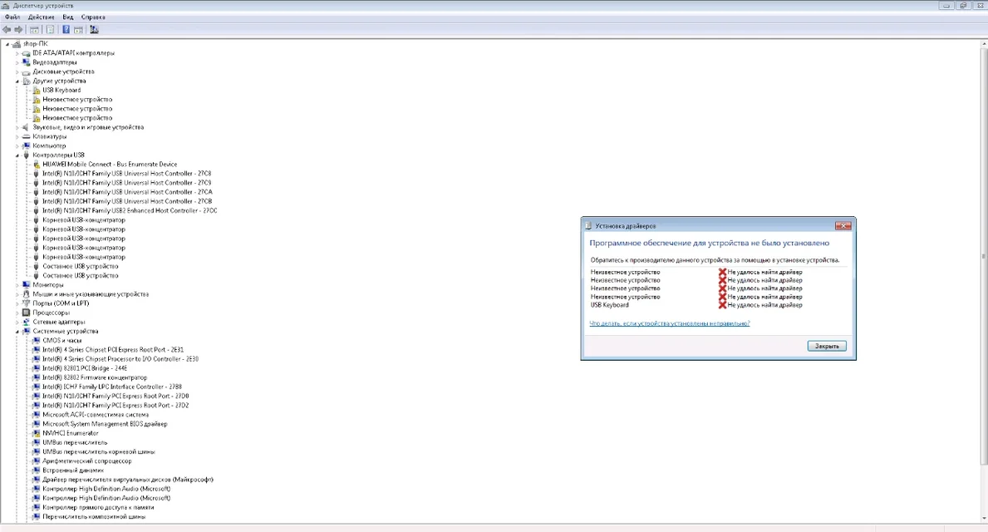Expand the Сетевые адаптеры category
The width and height of the screenshot is (988, 532).
(17, 322)
